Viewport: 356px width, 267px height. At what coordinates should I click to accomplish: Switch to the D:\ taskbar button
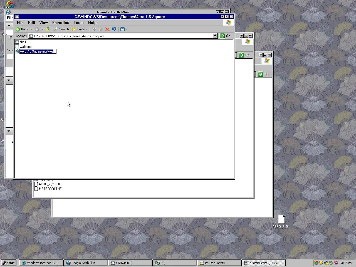pyautogui.click(x=174, y=263)
